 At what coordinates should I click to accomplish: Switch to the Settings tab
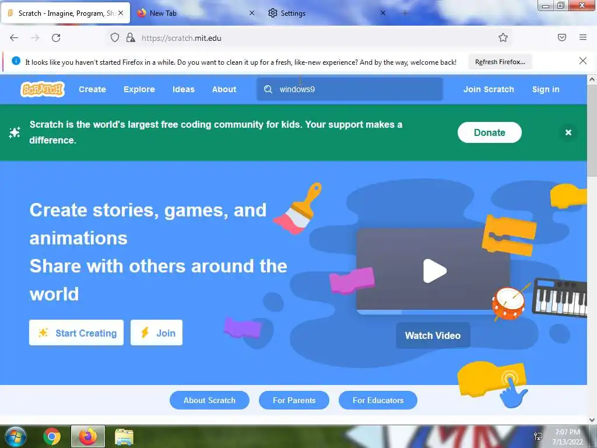[326, 13]
